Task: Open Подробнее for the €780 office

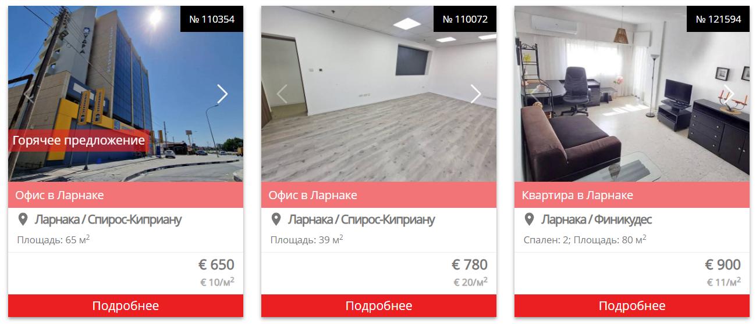Action: pos(379,305)
